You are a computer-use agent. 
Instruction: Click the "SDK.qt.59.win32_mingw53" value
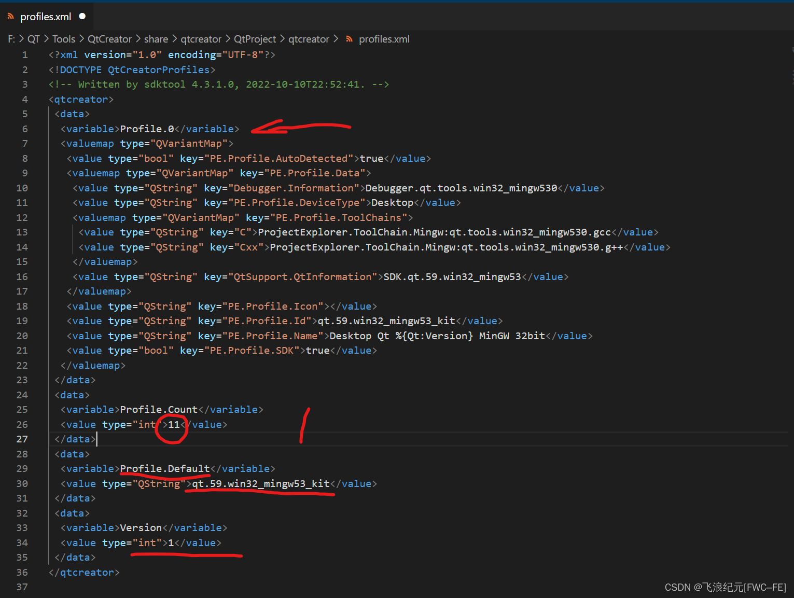click(x=452, y=277)
